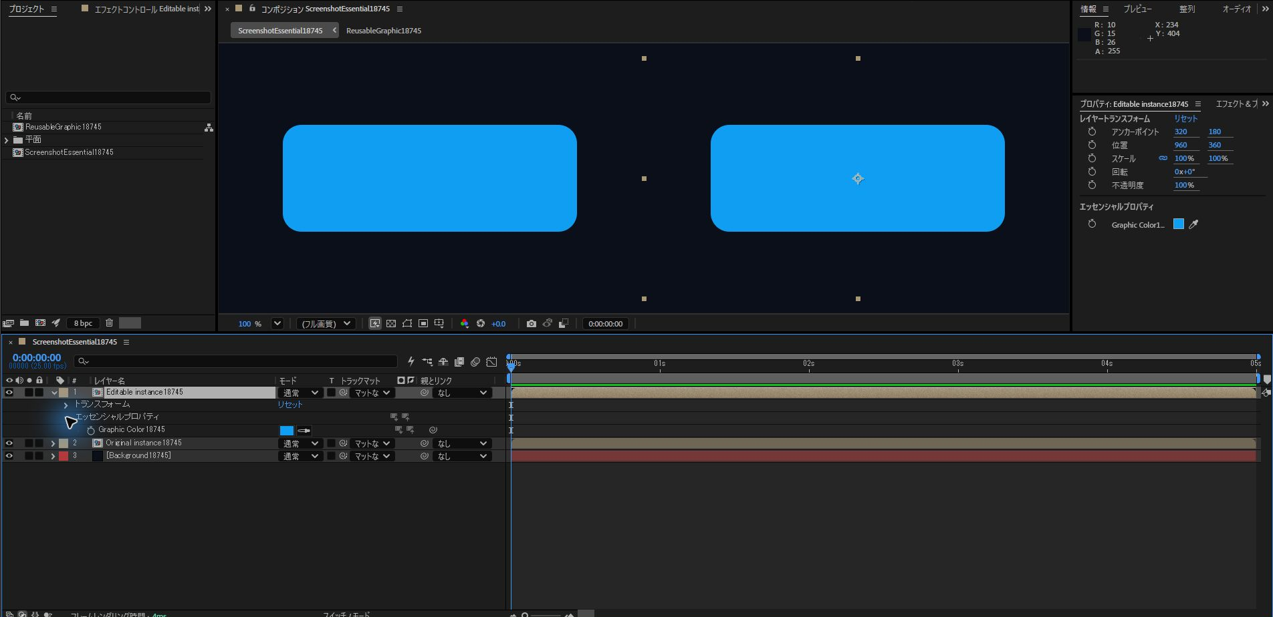Open the viewer magnification dropdown

pos(277,324)
